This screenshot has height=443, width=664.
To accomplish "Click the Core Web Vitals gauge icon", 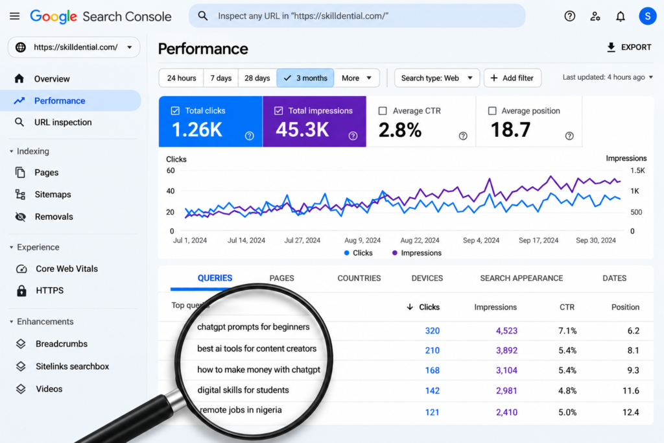I will 21,269.
